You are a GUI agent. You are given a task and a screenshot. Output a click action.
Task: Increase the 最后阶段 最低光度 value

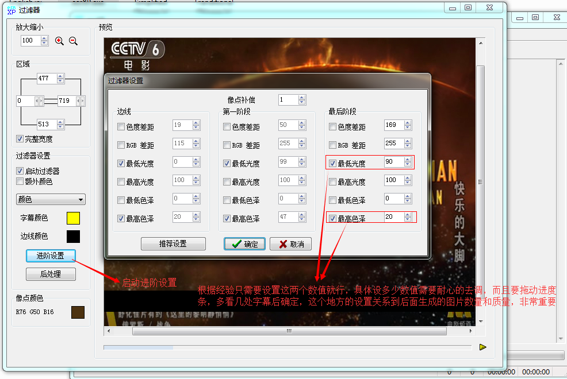pos(408,160)
